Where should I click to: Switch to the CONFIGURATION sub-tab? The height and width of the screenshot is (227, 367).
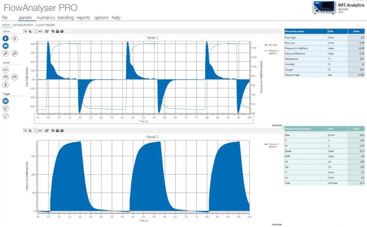[23, 25]
